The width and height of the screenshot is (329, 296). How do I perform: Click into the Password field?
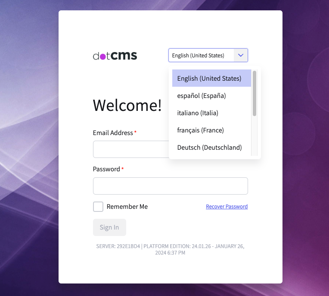[x=170, y=186]
